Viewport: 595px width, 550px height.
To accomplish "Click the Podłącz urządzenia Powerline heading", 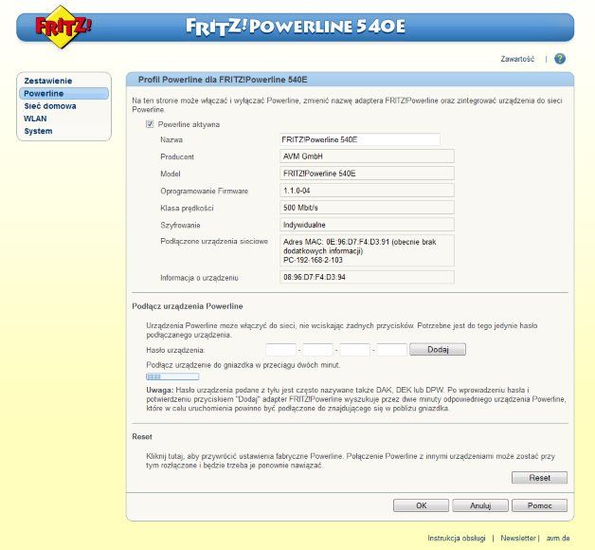I will pyautogui.click(x=188, y=306).
